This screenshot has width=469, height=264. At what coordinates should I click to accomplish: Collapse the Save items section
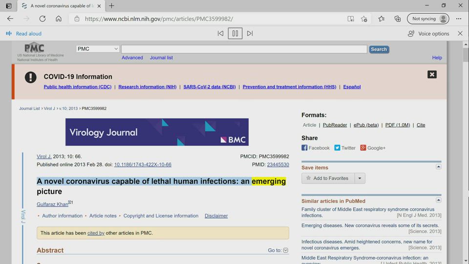(438, 167)
